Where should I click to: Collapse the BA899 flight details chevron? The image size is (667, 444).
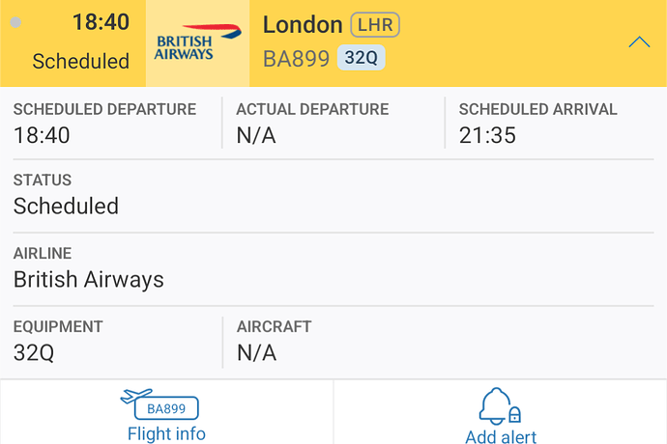pyautogui.click(x=639, y=42)
